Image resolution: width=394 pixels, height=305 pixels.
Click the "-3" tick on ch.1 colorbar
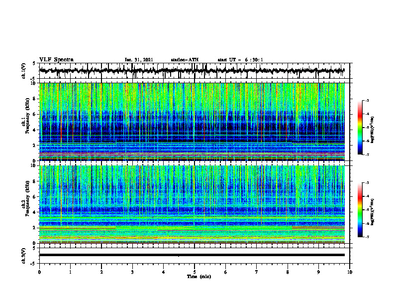367,100
